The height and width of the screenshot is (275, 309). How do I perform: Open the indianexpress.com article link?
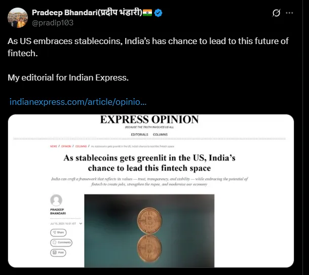pos(78,102)
